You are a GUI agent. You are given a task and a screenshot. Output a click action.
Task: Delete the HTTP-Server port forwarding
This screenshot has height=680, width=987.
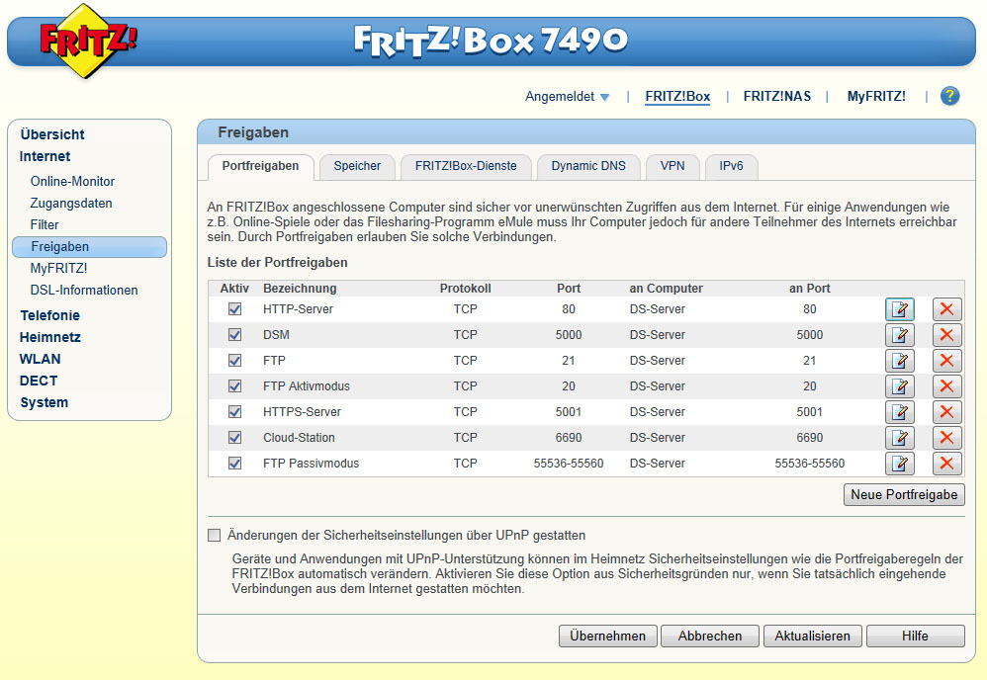(946, 309)
